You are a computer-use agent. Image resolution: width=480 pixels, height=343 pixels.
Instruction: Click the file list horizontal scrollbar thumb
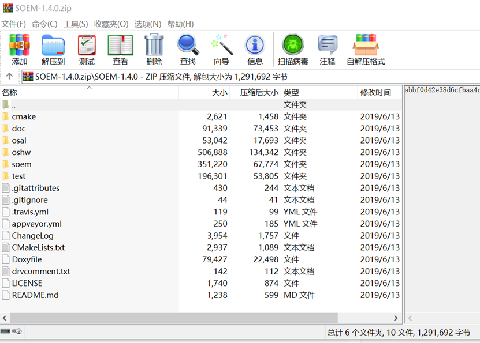point(174,318)
